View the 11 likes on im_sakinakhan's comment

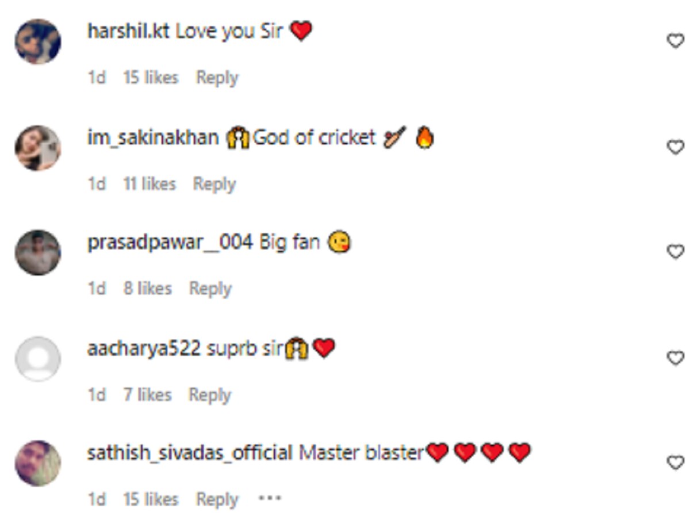(x=149, y=184)
